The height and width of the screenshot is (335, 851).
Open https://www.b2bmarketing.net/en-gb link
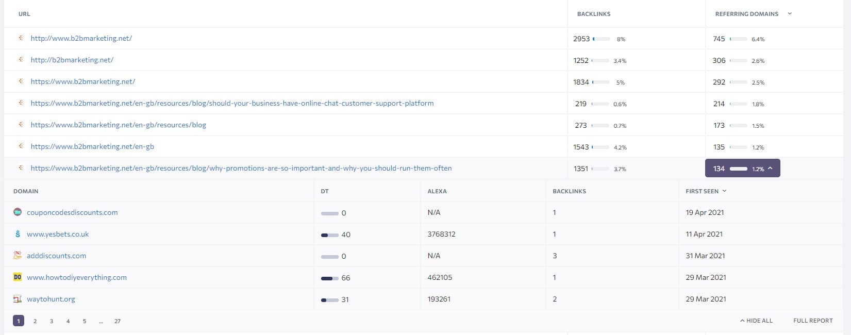coord(92,146)
